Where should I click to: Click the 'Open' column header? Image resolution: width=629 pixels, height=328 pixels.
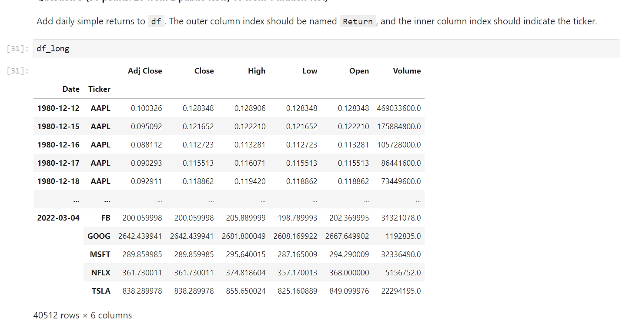click(x=359, y=71)
